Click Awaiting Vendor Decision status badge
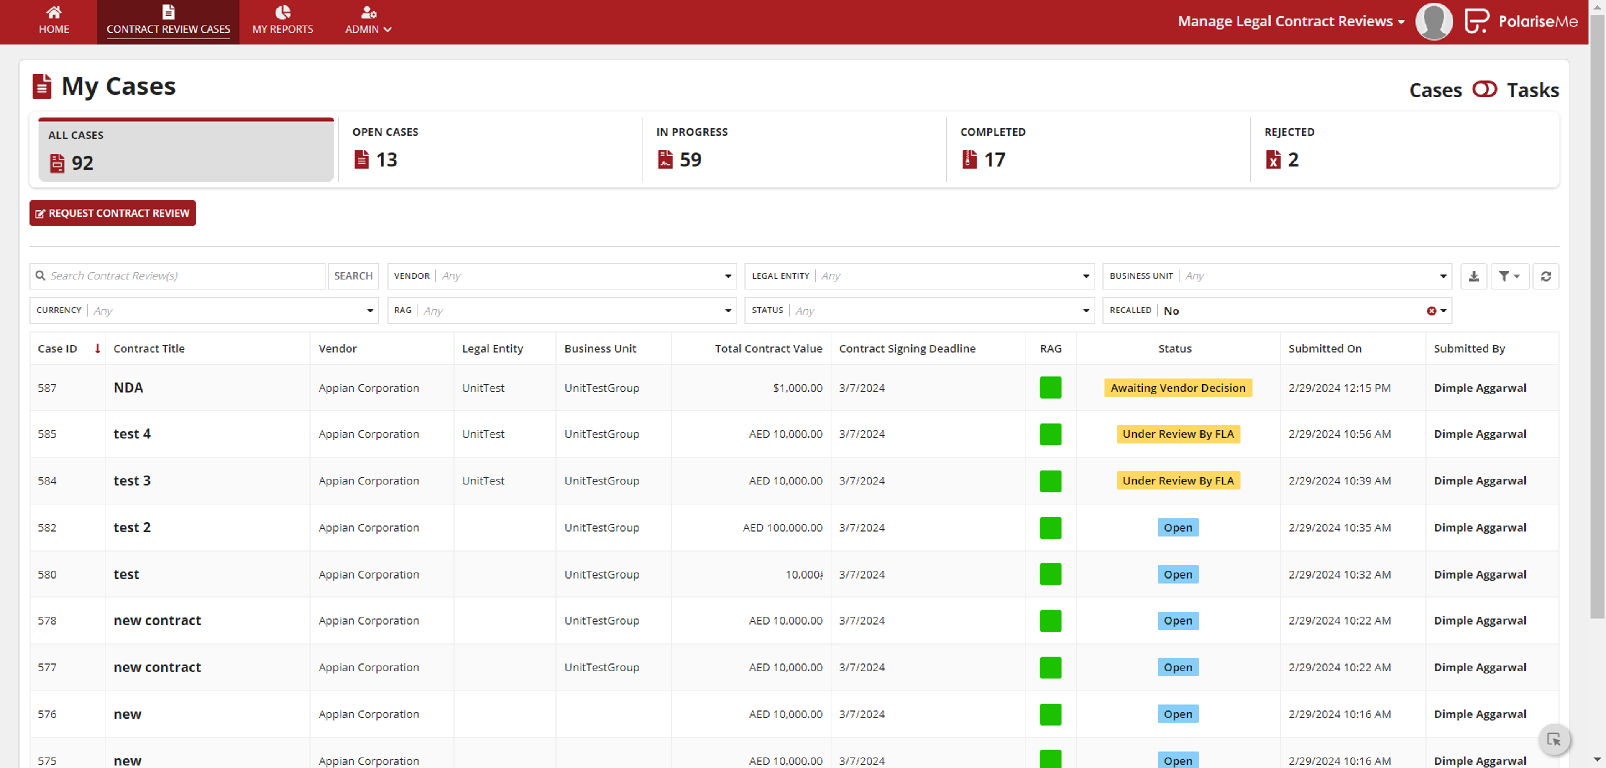Screen dimensions: 1606x768 1178,388
